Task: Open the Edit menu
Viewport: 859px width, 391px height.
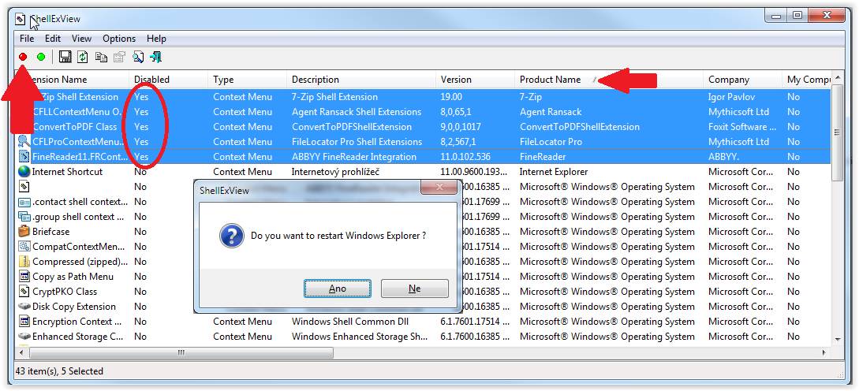Action: 53,39
